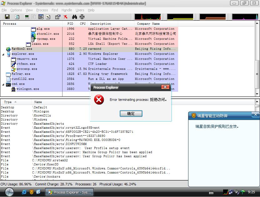Click the lower pane scrollbar up arrow
Viewport: 260px width, 197px height.
coord(257,101)
